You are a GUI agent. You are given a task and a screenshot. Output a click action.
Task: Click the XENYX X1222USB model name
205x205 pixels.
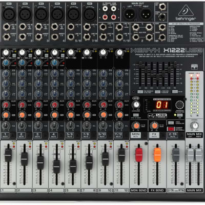[x=167, y=50]
